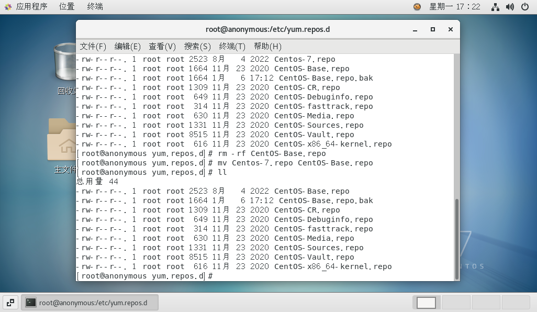The image size is (537, 312).
Task: Click the orange notification icon in top panel
Action: point(417,6)
